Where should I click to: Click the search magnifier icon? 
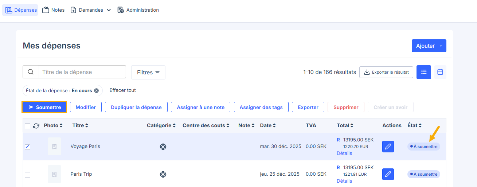tap(31, 72)
